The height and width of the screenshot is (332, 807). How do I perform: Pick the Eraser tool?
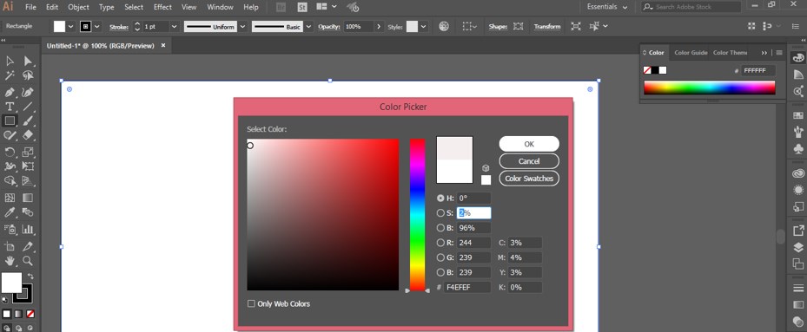[28, 135]
